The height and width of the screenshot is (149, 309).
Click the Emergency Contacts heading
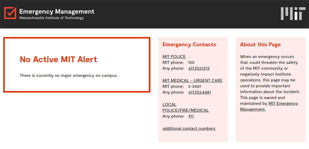click(189, 44)
